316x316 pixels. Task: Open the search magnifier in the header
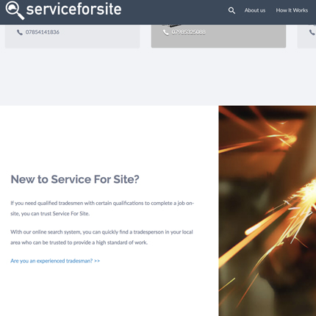(231, 10)
